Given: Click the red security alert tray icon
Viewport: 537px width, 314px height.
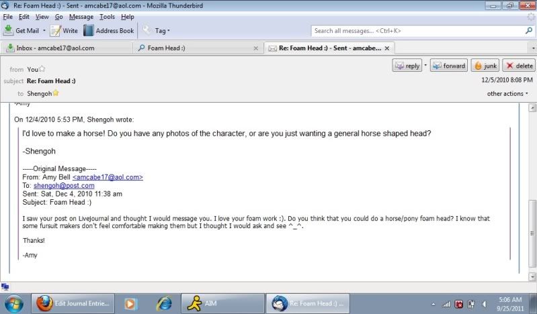Looking at the screenshot, I should [459, 304].
